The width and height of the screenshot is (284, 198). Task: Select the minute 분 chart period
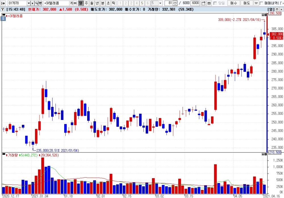(103, 3)
